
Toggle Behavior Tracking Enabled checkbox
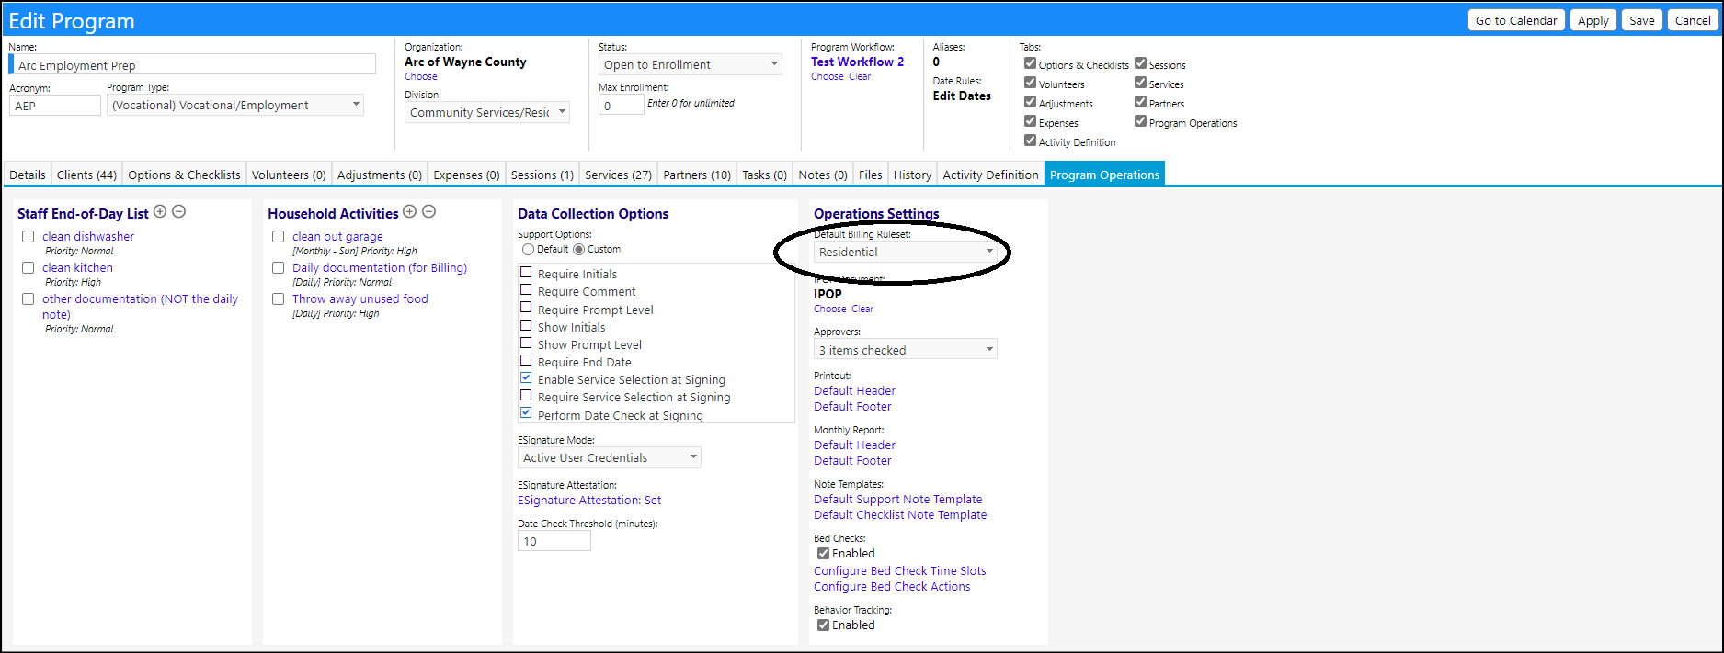[823, 625]
